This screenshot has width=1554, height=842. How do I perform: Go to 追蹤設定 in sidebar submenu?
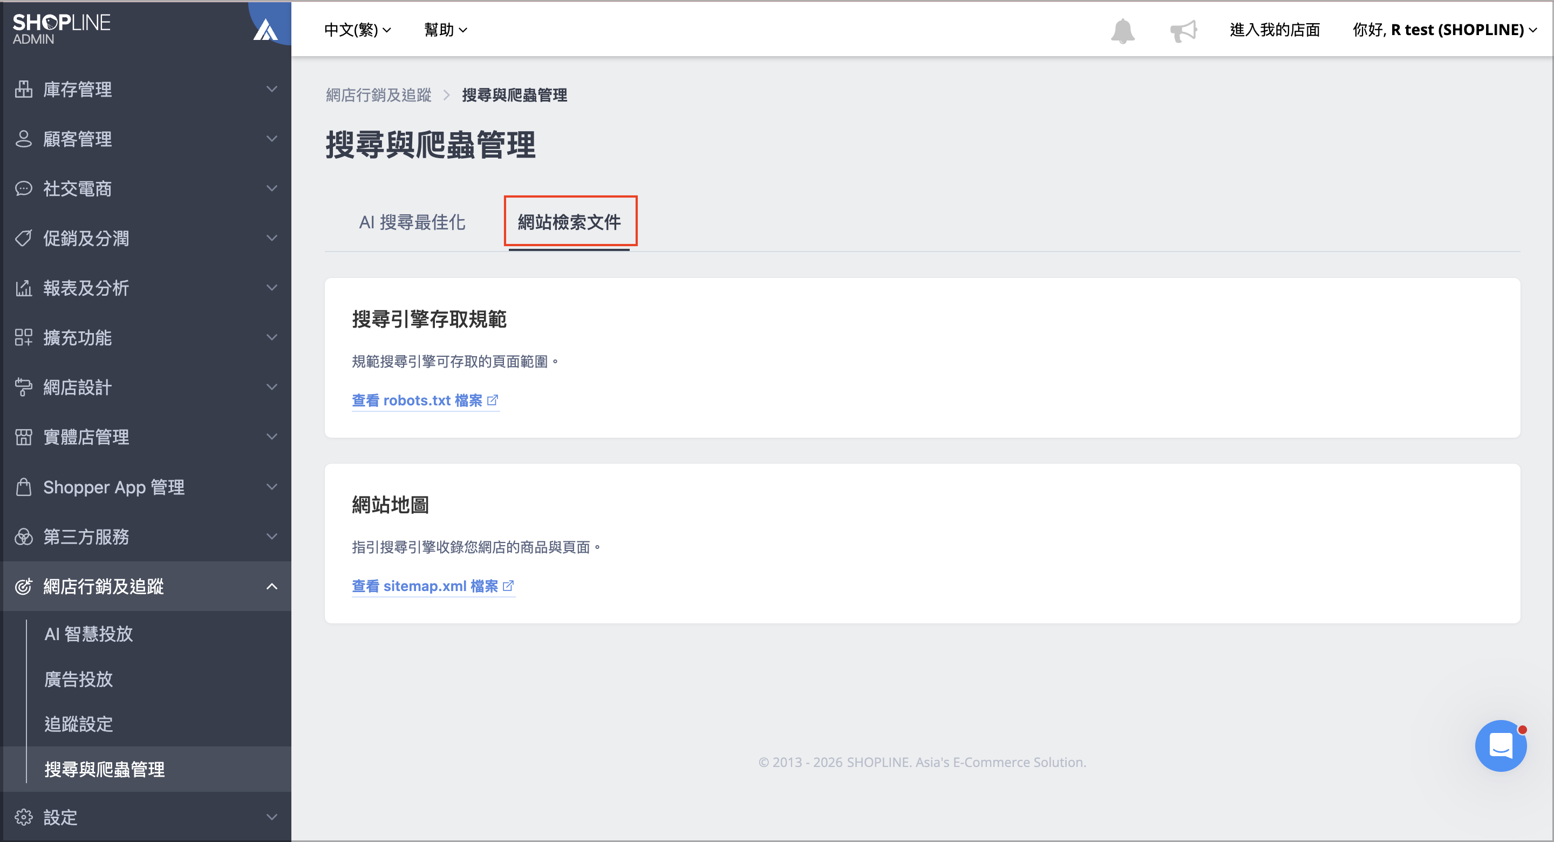[78, 724]
